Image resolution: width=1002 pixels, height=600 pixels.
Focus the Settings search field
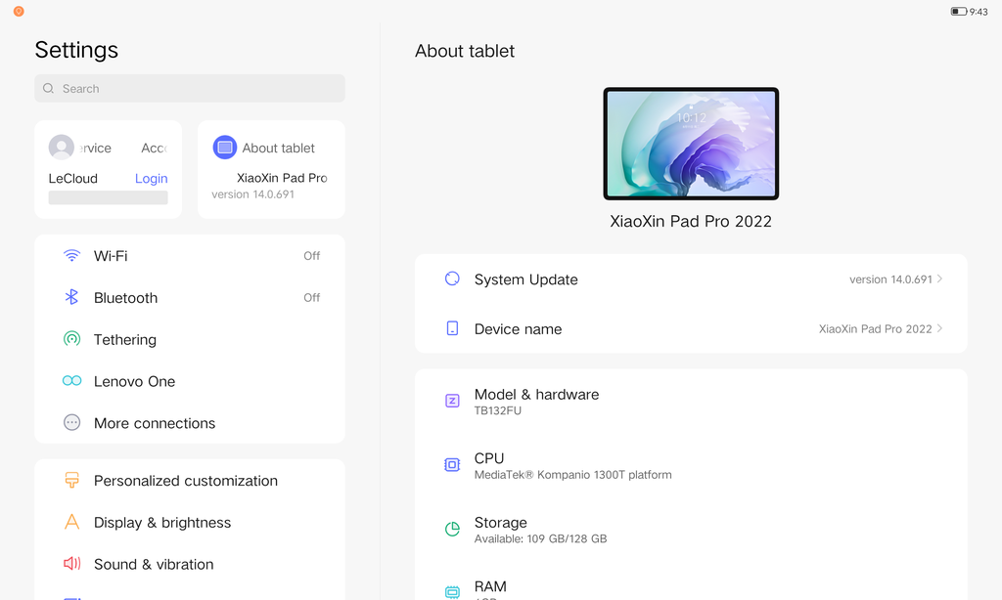pyautogui.click(x=190, y=88)
